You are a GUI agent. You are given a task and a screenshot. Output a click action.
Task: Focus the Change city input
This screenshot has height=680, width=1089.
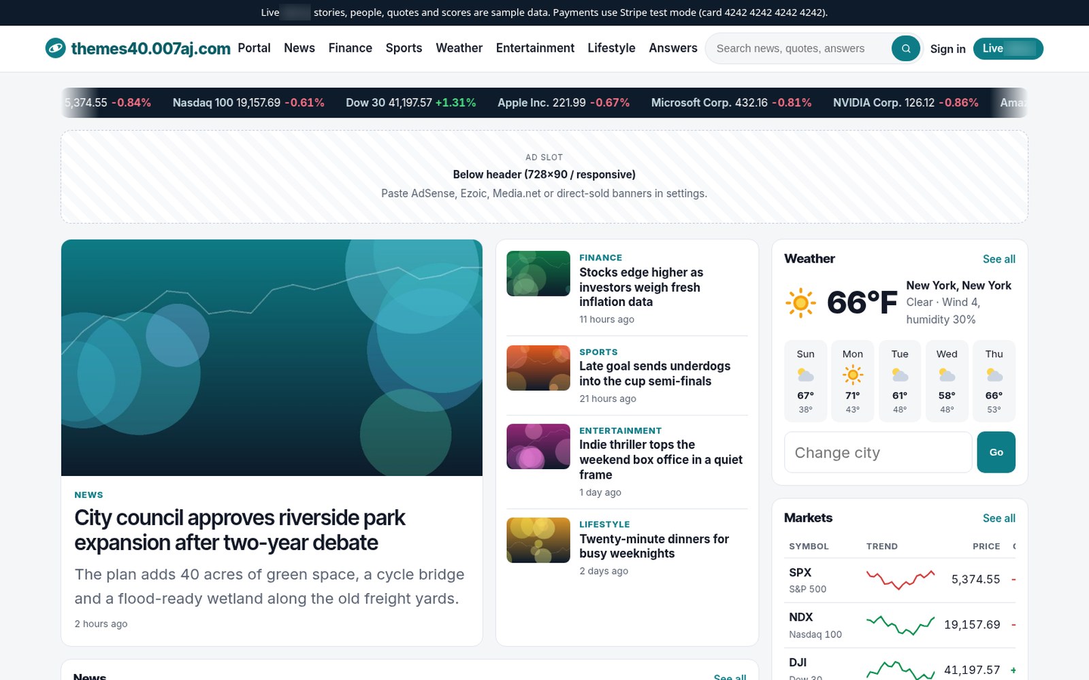(x=878, y=452)
